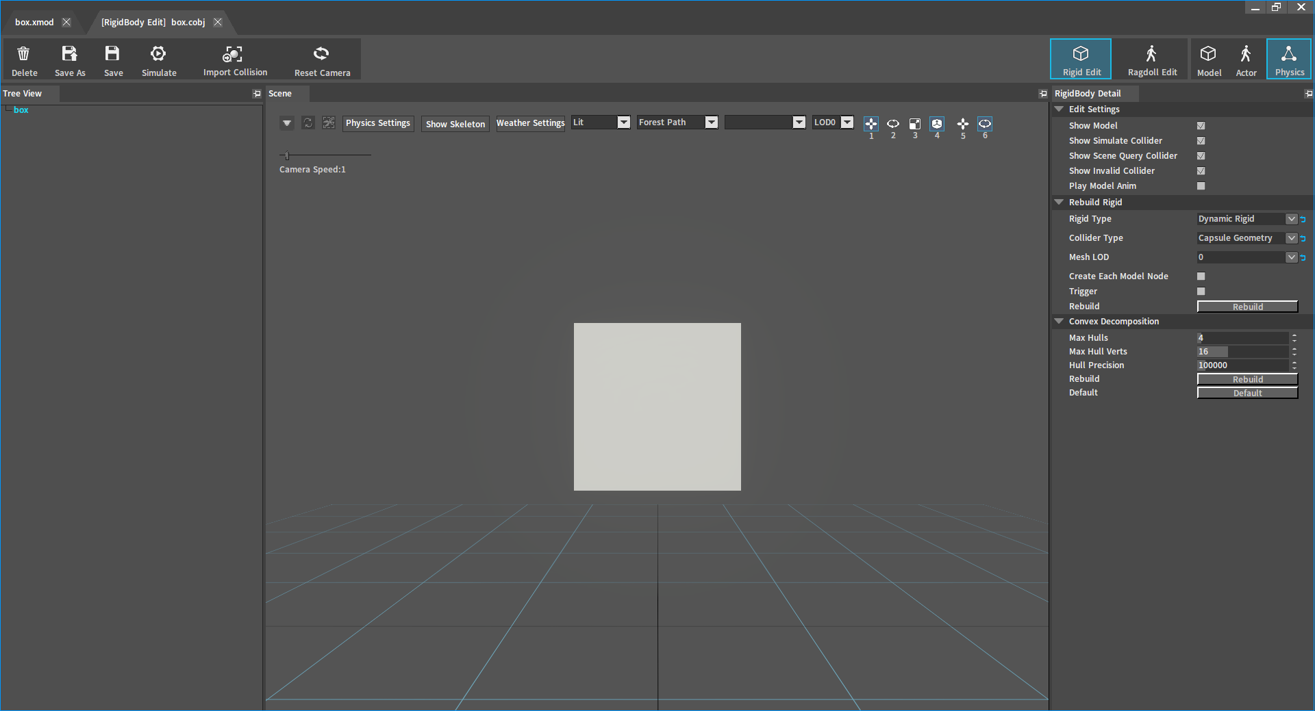Toggle Show Invalid Collider checkbox

point(1201,171)
